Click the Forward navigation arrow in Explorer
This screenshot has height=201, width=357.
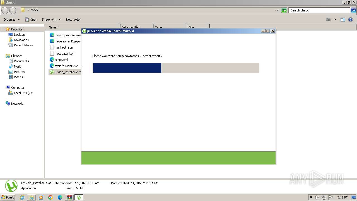pos(13,10)
